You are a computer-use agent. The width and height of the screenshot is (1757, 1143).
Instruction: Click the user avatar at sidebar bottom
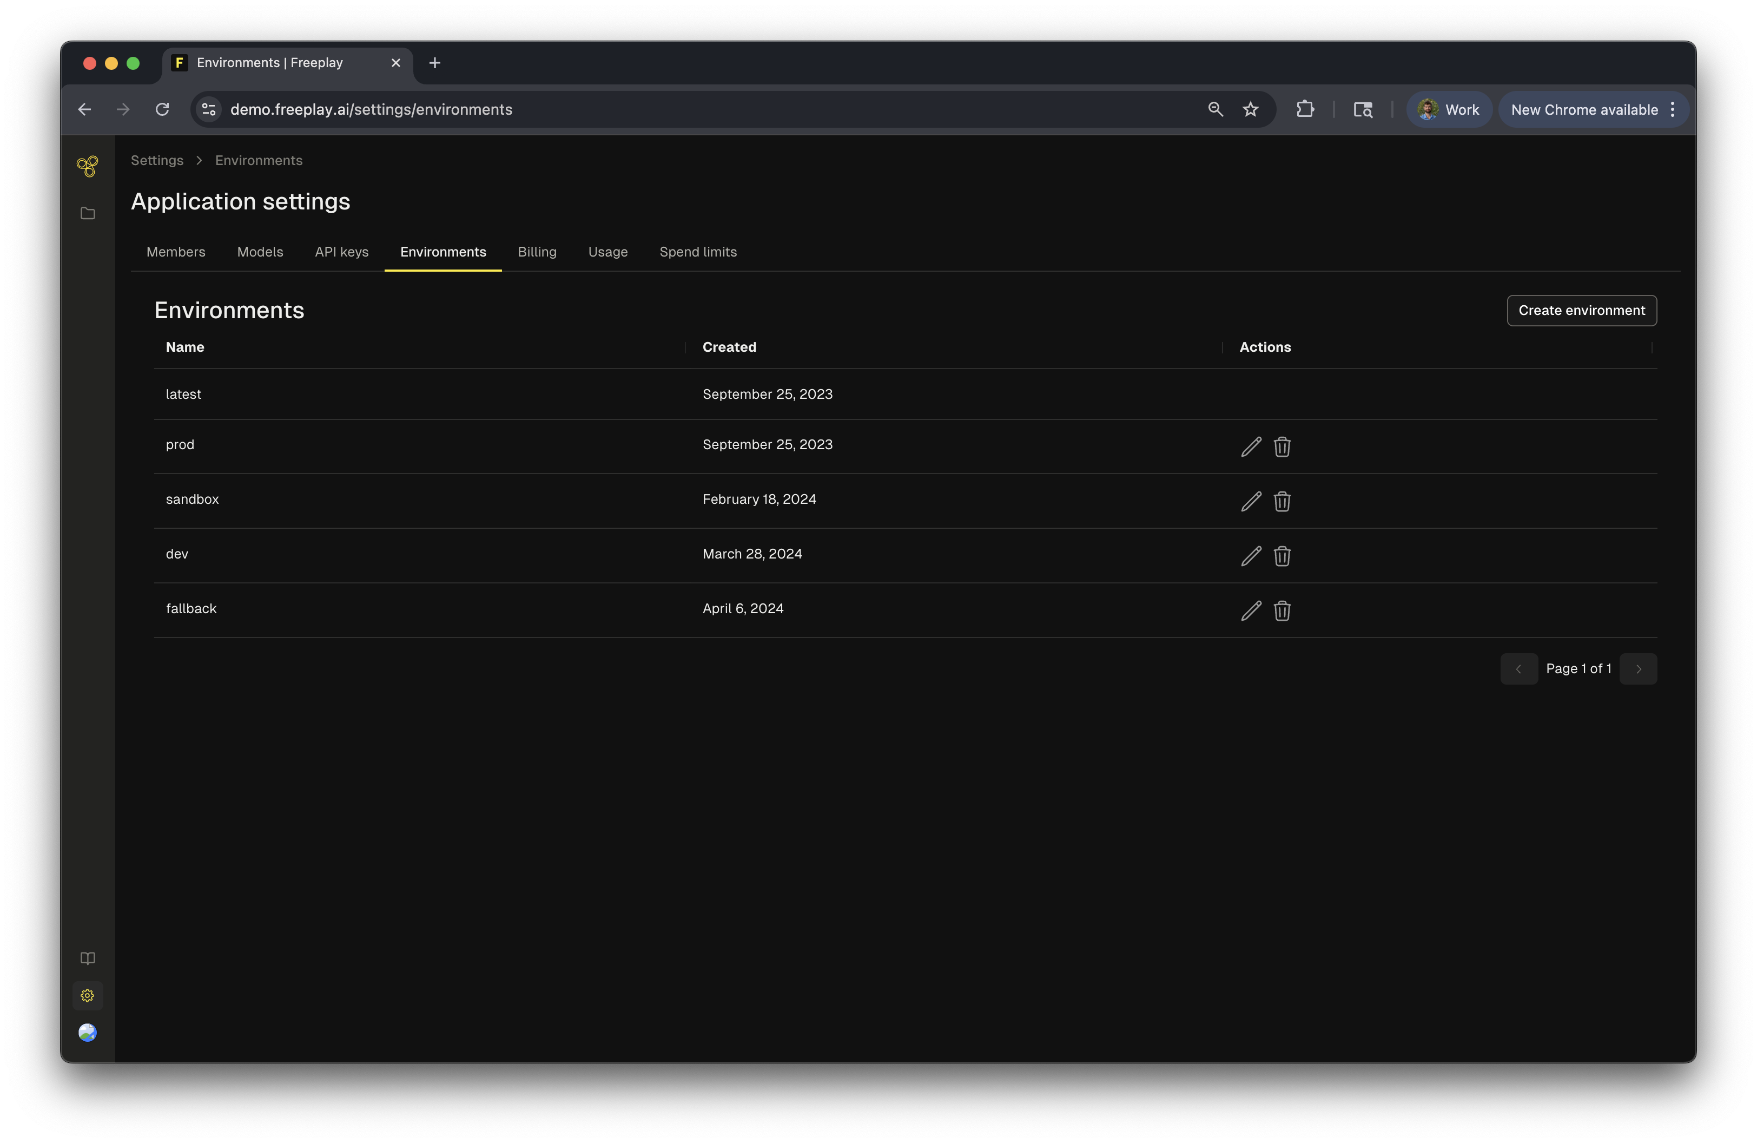pyautogui.click(x=87, y=1032)
